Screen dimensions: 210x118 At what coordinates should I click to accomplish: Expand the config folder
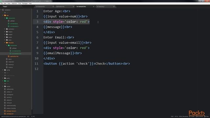click(3, 70)
